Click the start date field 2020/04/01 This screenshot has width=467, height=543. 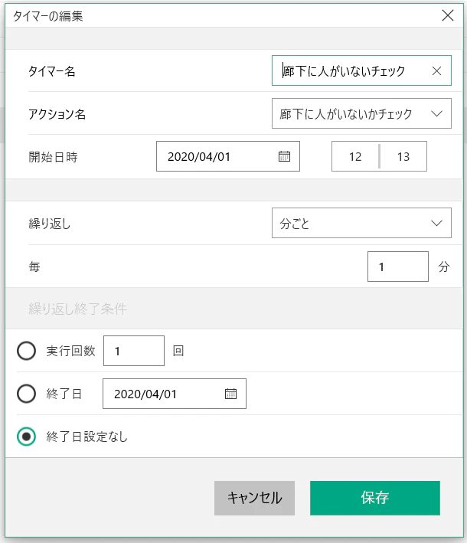(228, 156)
